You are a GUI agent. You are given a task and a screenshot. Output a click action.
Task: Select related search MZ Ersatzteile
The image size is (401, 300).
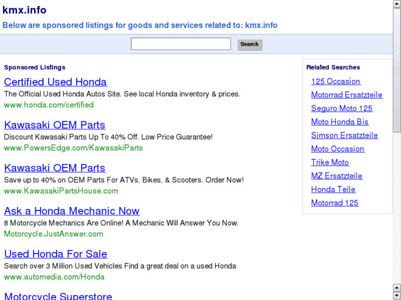tap(337, 176)
